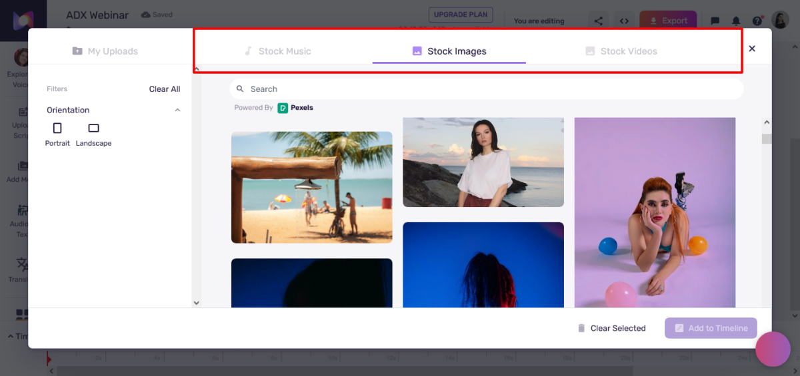The height and width of the screenshot is (376, 800).
Task: Open the user profile avatar
Action: [780, 21]
